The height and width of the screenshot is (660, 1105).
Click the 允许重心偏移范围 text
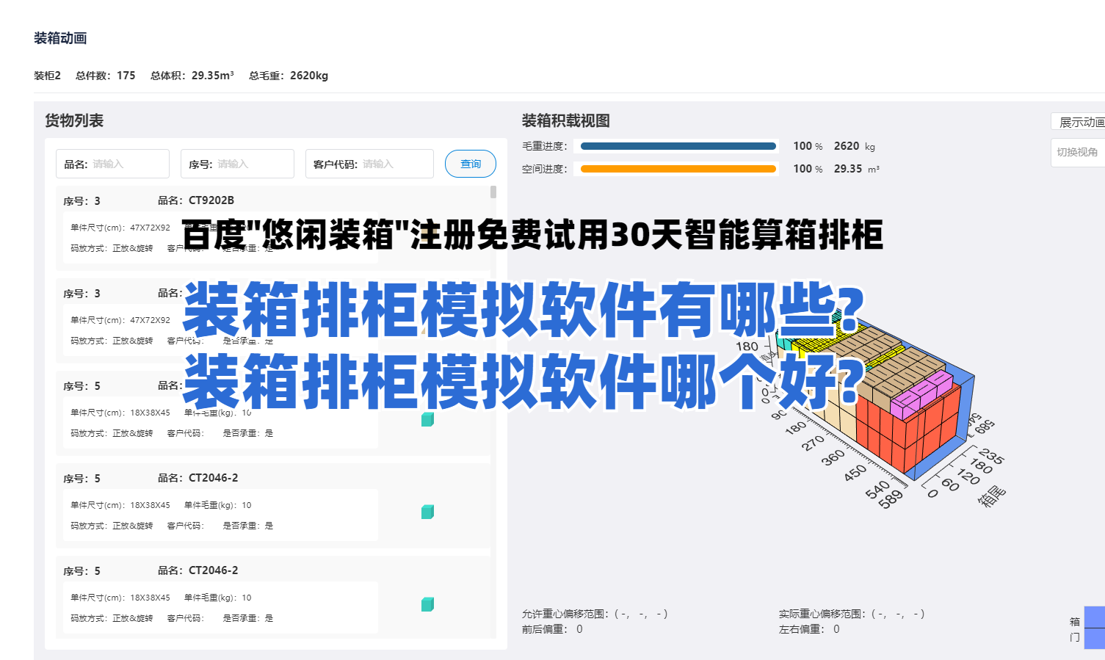(595, 614)
